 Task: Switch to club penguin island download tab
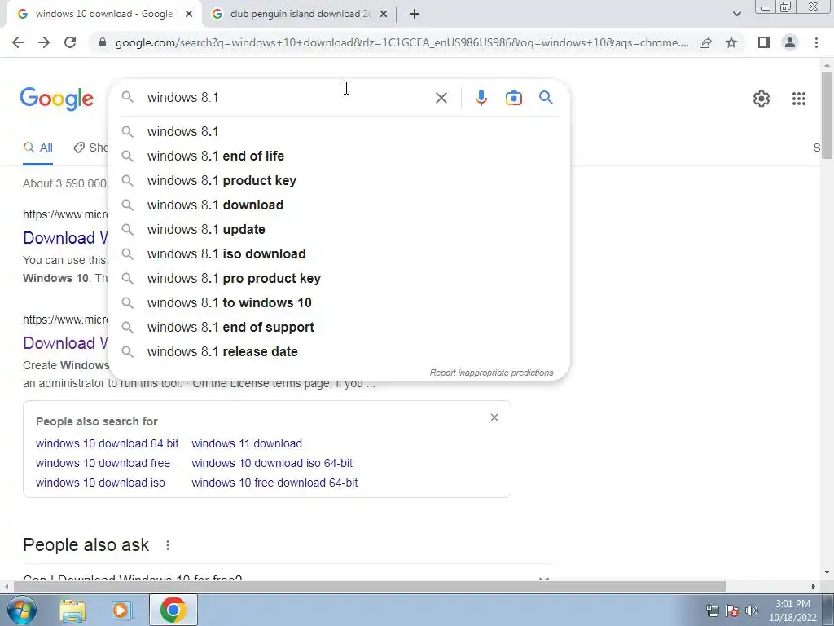point(300,15)
